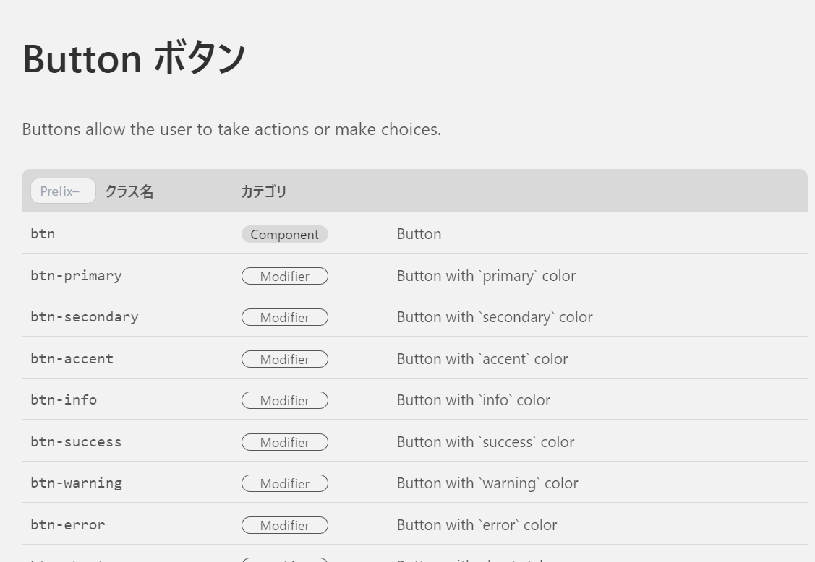Image resolution: width=815 pixels, height=562 pixels.
Task: Click Modifier badge in btn-info row
Action: [285, 400]
